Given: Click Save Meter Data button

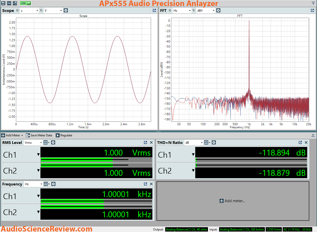Looking at the screenshot, I should 39,135.
